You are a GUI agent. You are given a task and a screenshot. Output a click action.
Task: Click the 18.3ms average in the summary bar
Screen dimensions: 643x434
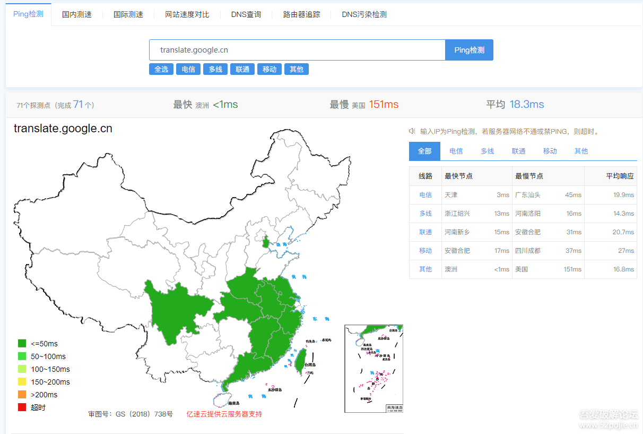point(527,105)
